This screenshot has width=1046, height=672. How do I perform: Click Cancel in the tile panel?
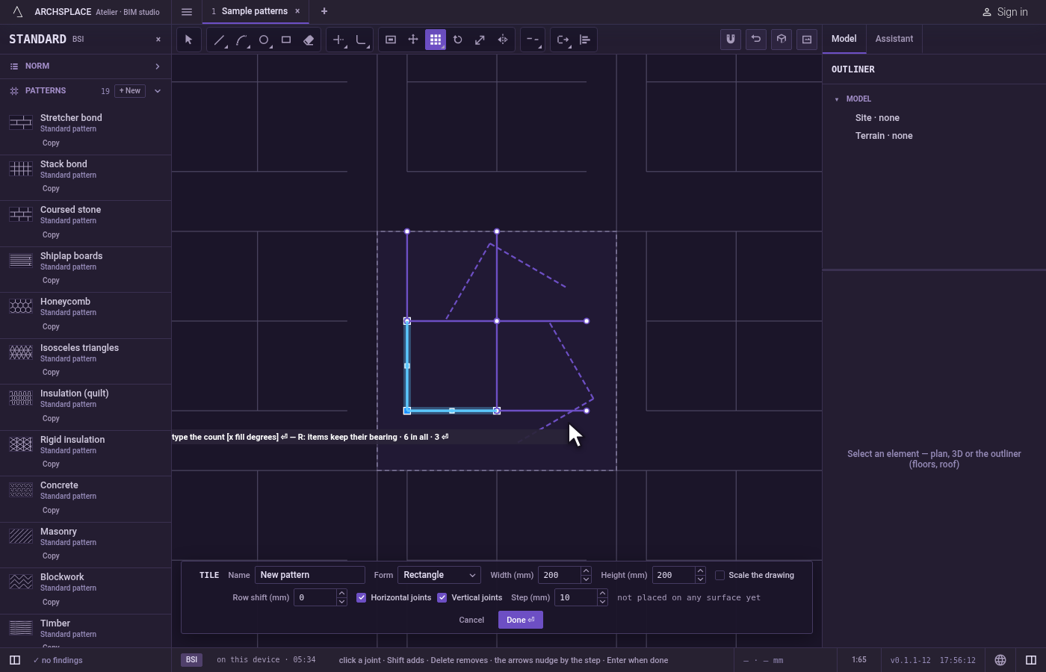click(471, 620)
